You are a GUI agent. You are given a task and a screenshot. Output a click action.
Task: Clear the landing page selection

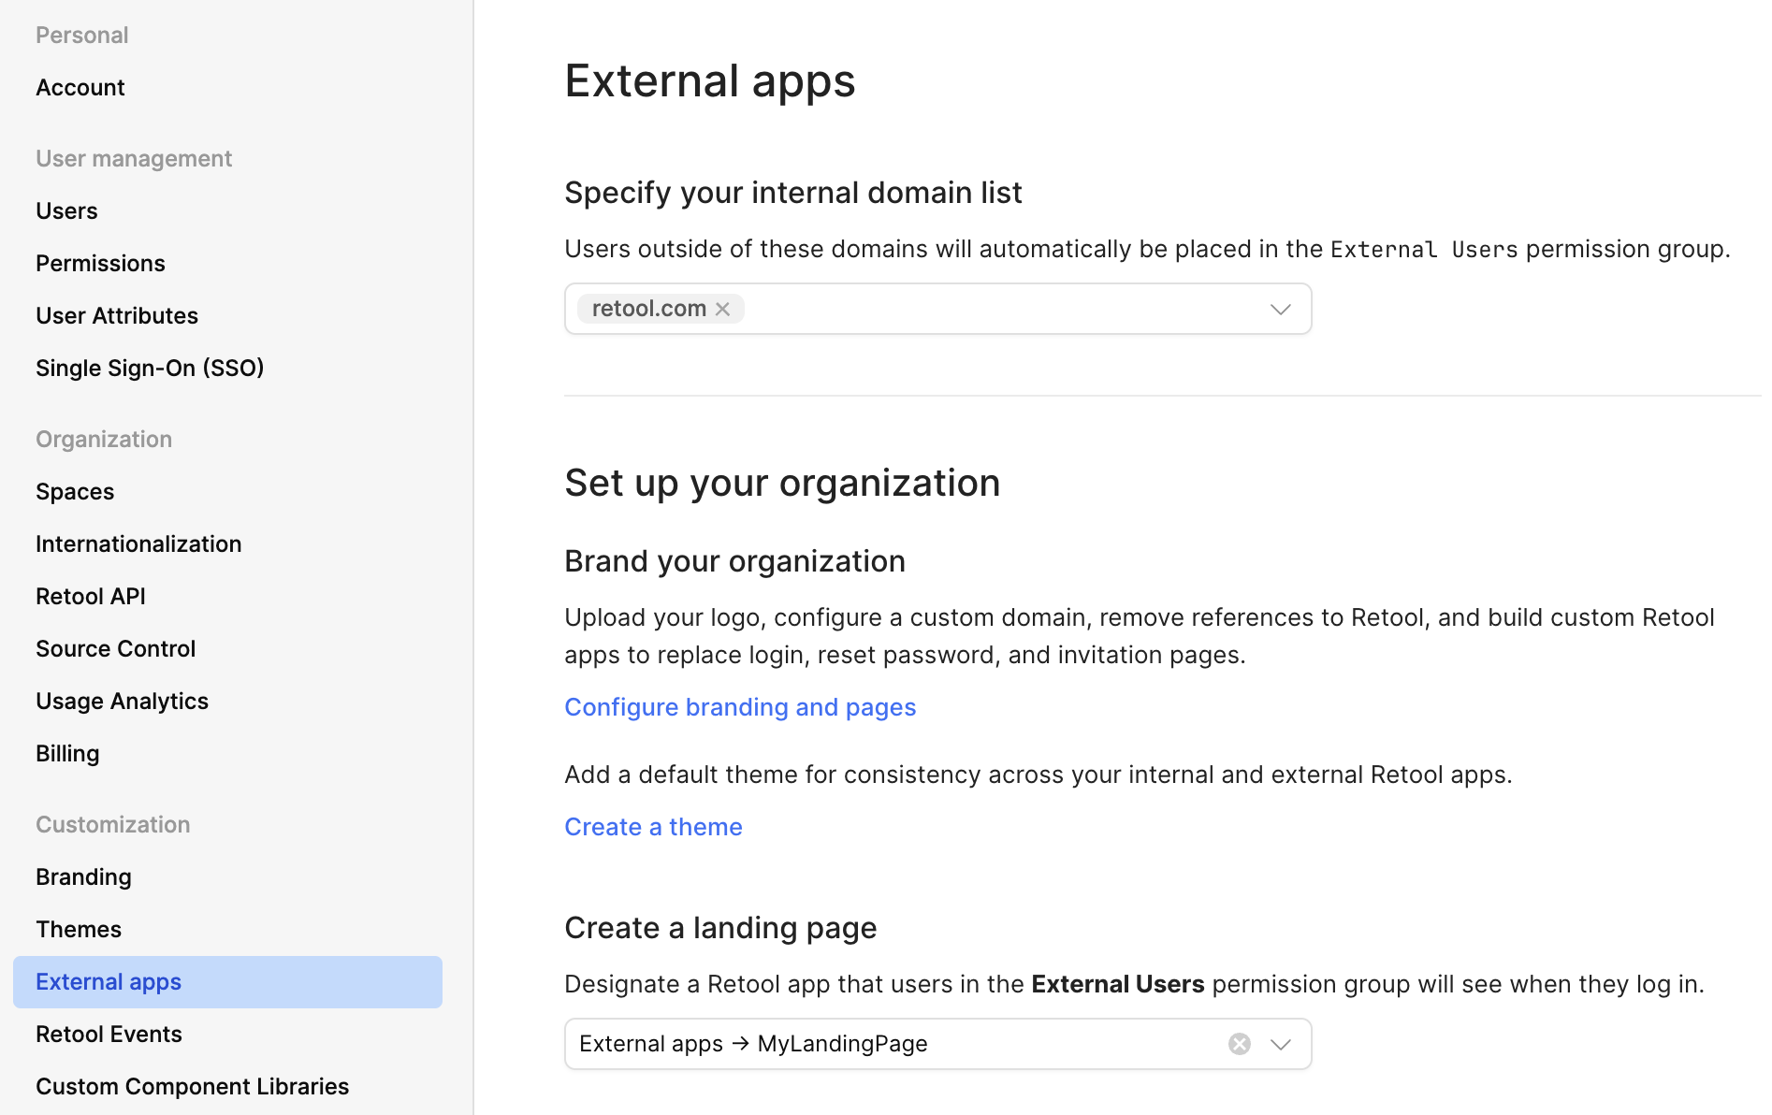click(x=1240, y=1044)
